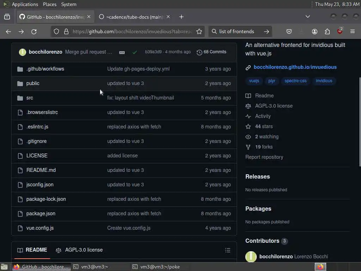The image size is (361, 271).
Task: Open the 'fix: layout shift videoThumbnail' commit
Action: click(x=140, y=98)
